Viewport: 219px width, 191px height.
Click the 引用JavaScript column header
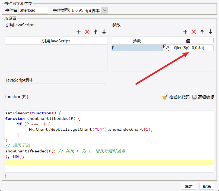[x=56, y=41]
